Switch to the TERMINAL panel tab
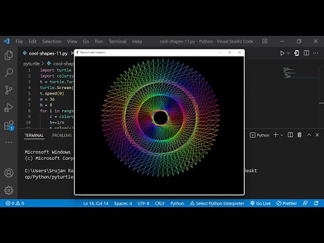This screenshot has height=243, width=324. 34,136
